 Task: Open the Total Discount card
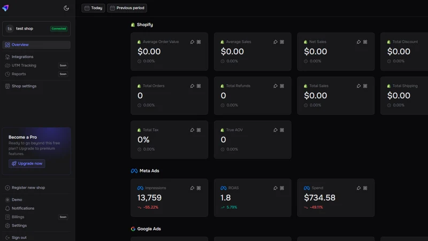coord(404,51)
